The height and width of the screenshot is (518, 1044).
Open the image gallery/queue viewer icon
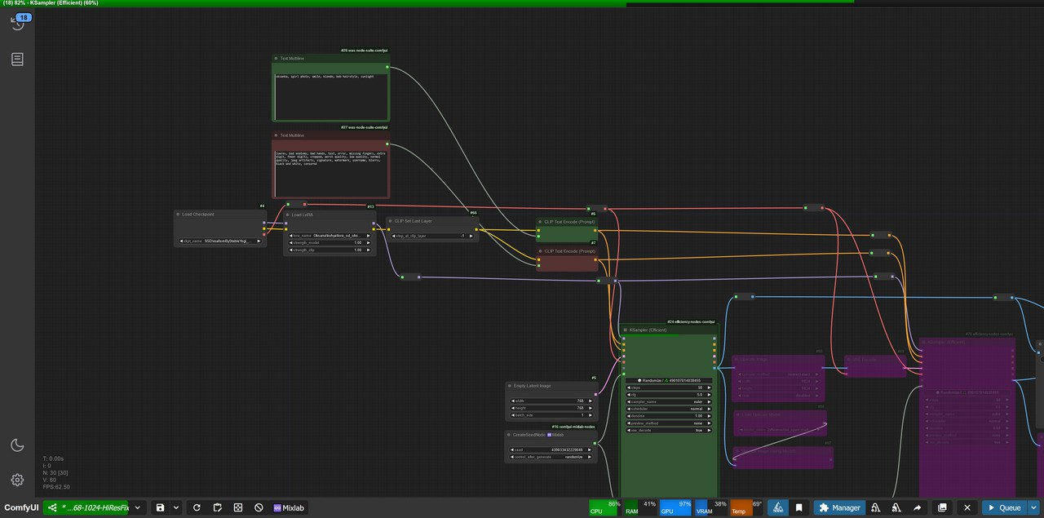943,507
